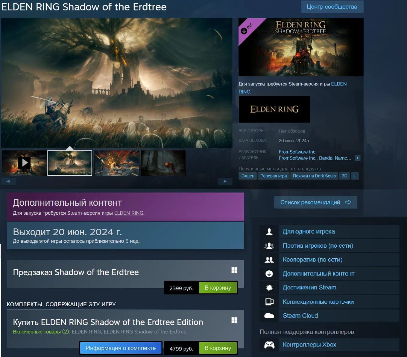
Task: Select the 3D tag
Action: (344, 176)
